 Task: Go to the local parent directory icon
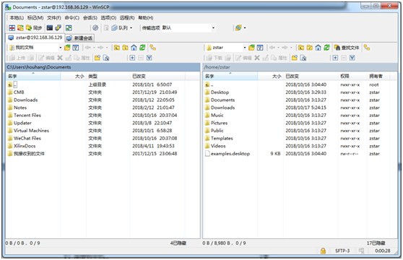[x=117, y=48]
